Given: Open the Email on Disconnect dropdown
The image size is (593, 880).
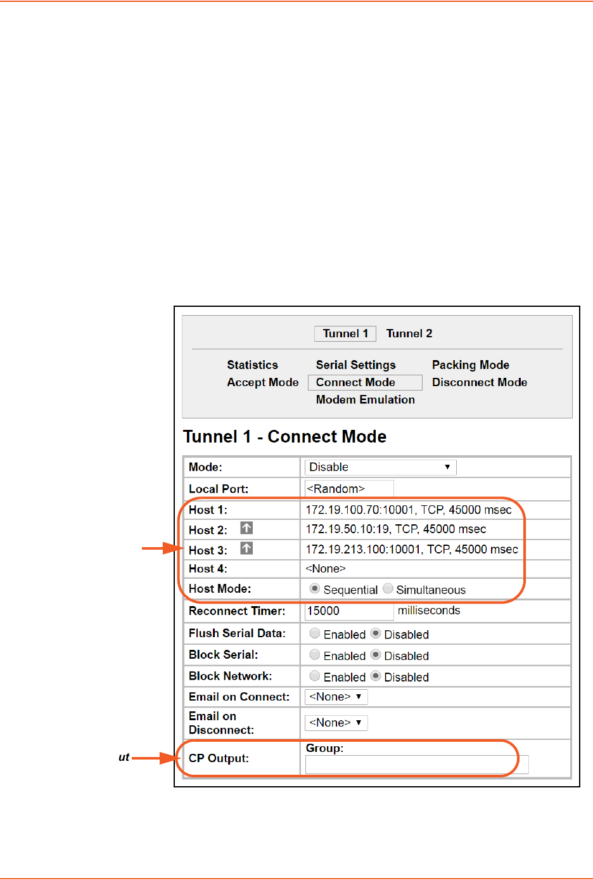Looking at the screenshot, I should pyautogui.click(x=336, y=723).
